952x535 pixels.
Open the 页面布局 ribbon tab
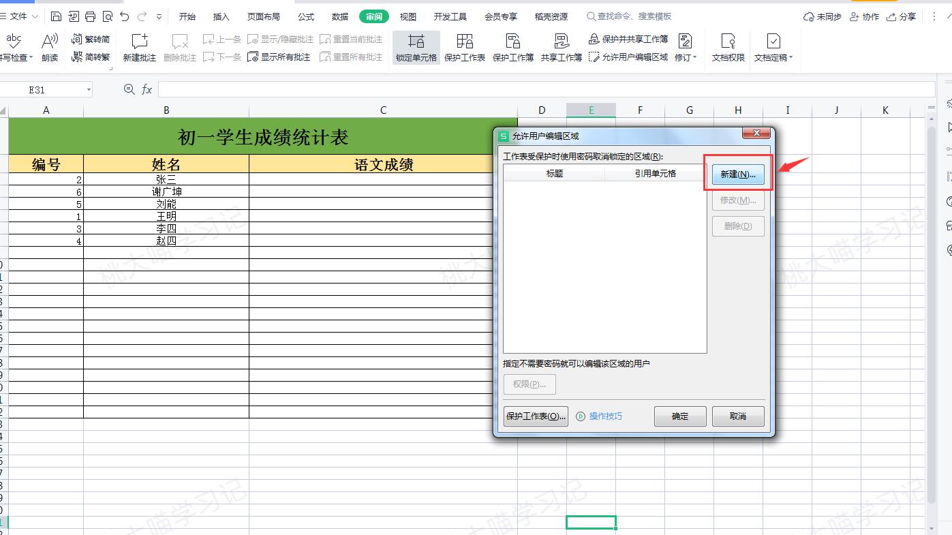pyautogui.click(x=263, y=16)
